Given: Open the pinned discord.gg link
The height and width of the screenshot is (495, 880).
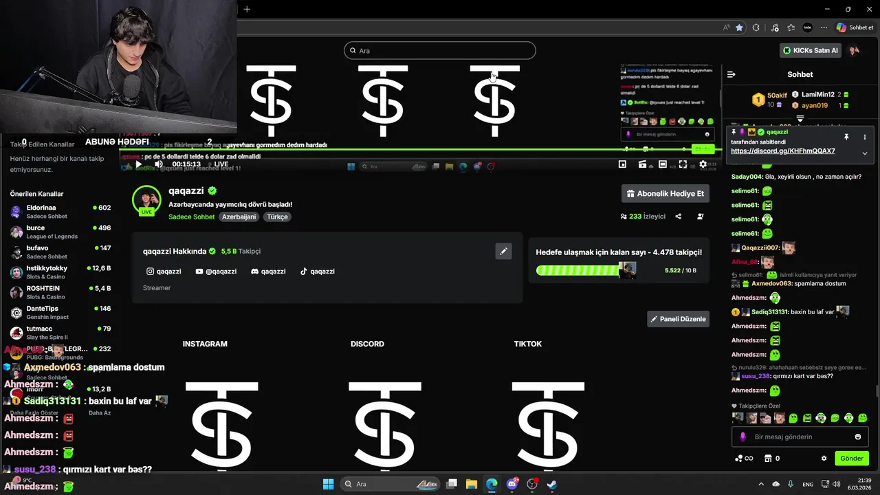Looking at the screenshot, I should pos(782,151).
